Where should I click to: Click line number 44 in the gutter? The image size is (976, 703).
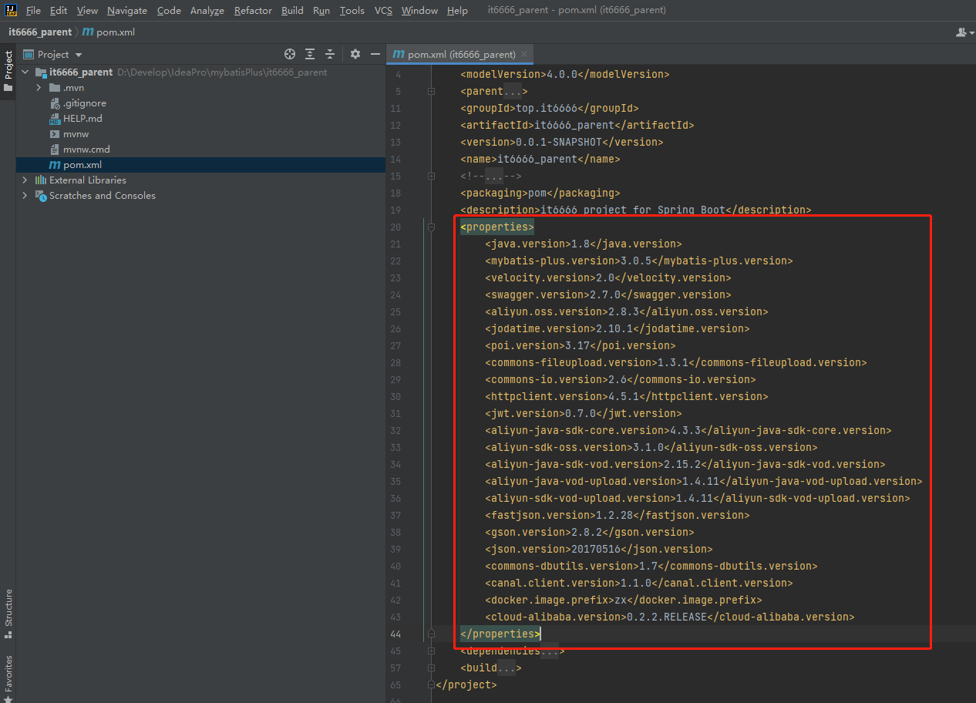(395, 634)
